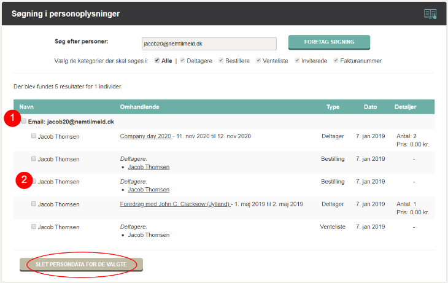The width and height of the screenshot is (448, 283).
Task: Check Jacob Thomsen row for Company day 2020
Action: pyautogui.click(x=34, y=136)
